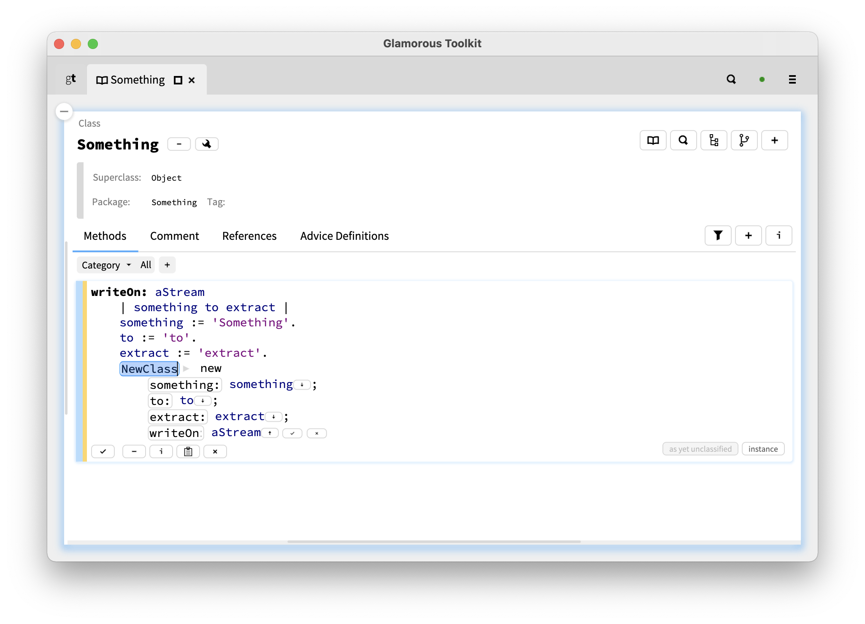Move something argument down with arrow
865x624 pixels.
(302, 385)
